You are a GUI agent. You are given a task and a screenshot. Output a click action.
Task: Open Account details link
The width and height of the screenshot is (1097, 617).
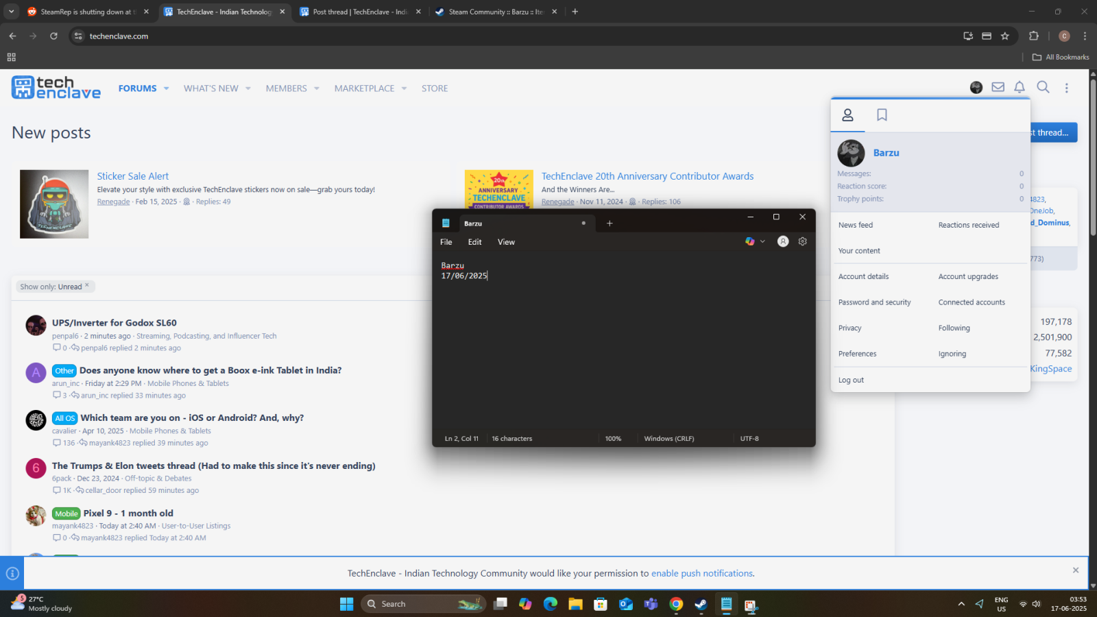pos(863,276)
